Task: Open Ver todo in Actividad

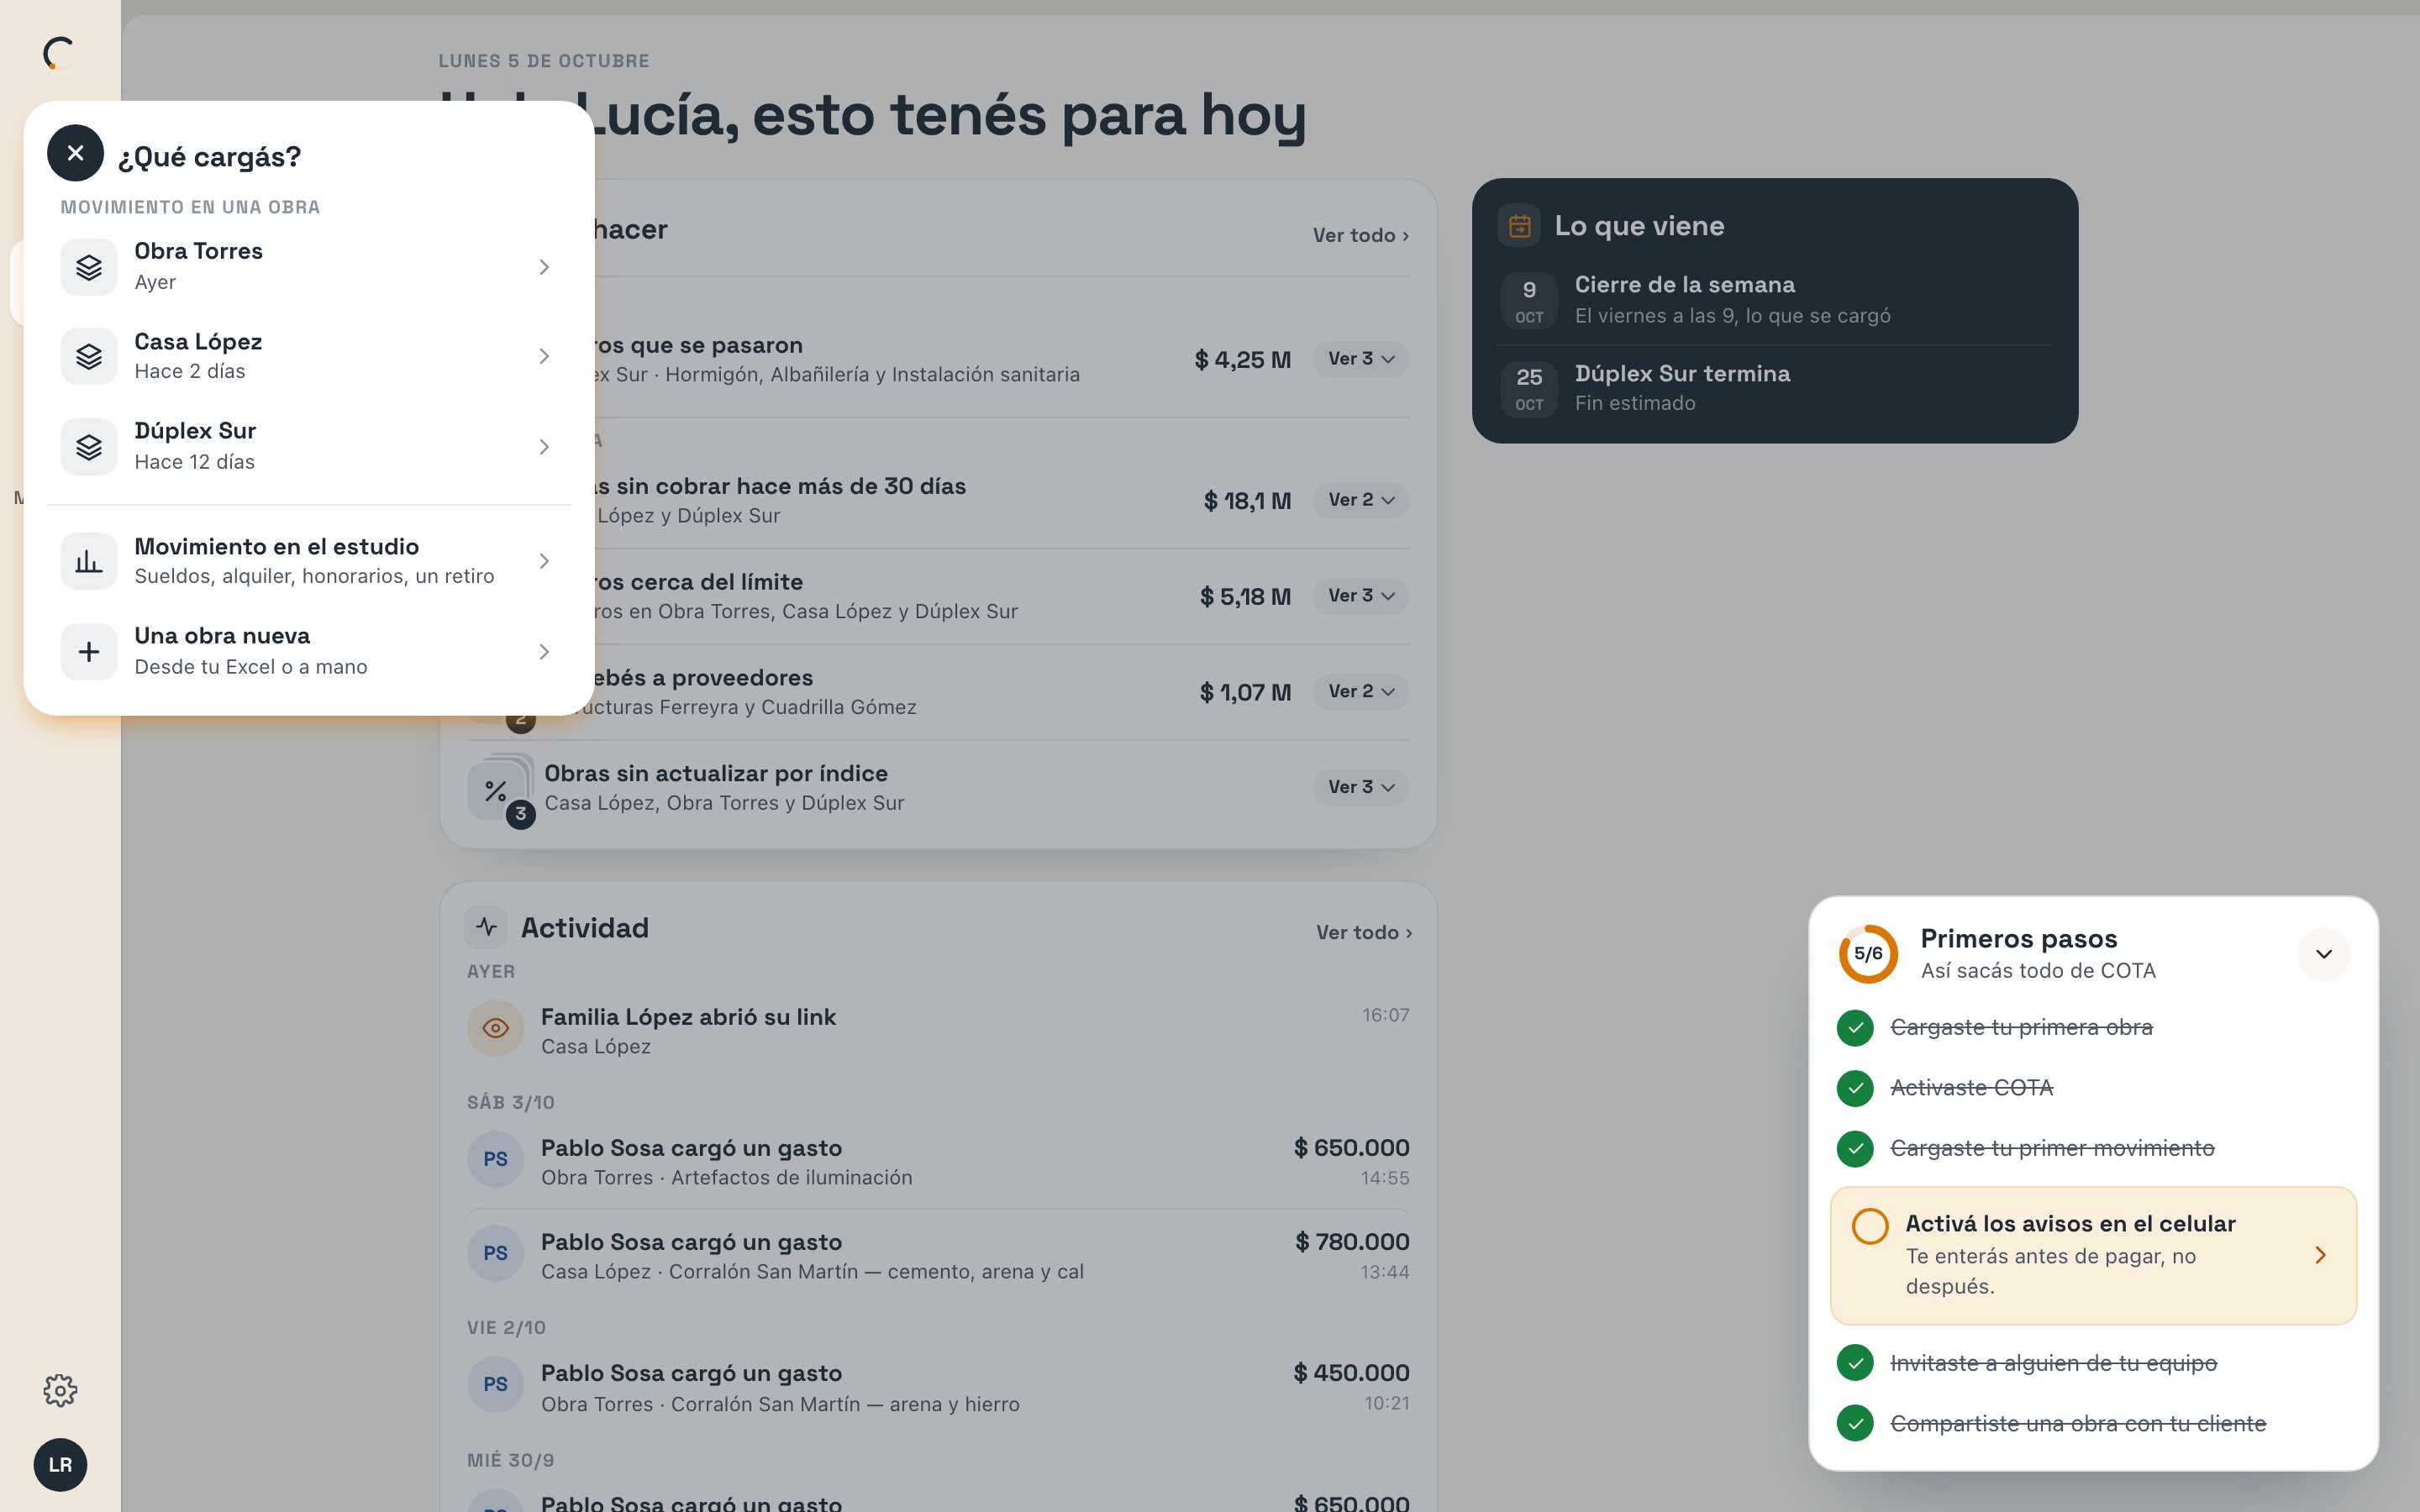Action: pyautogui.click(x=1364, y=932)
